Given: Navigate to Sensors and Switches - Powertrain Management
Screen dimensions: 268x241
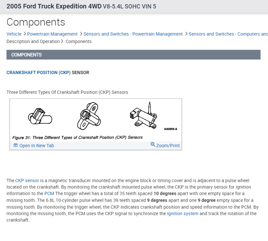Looking at the screenshot, I should pyautogui.click(x=133, y=34).
